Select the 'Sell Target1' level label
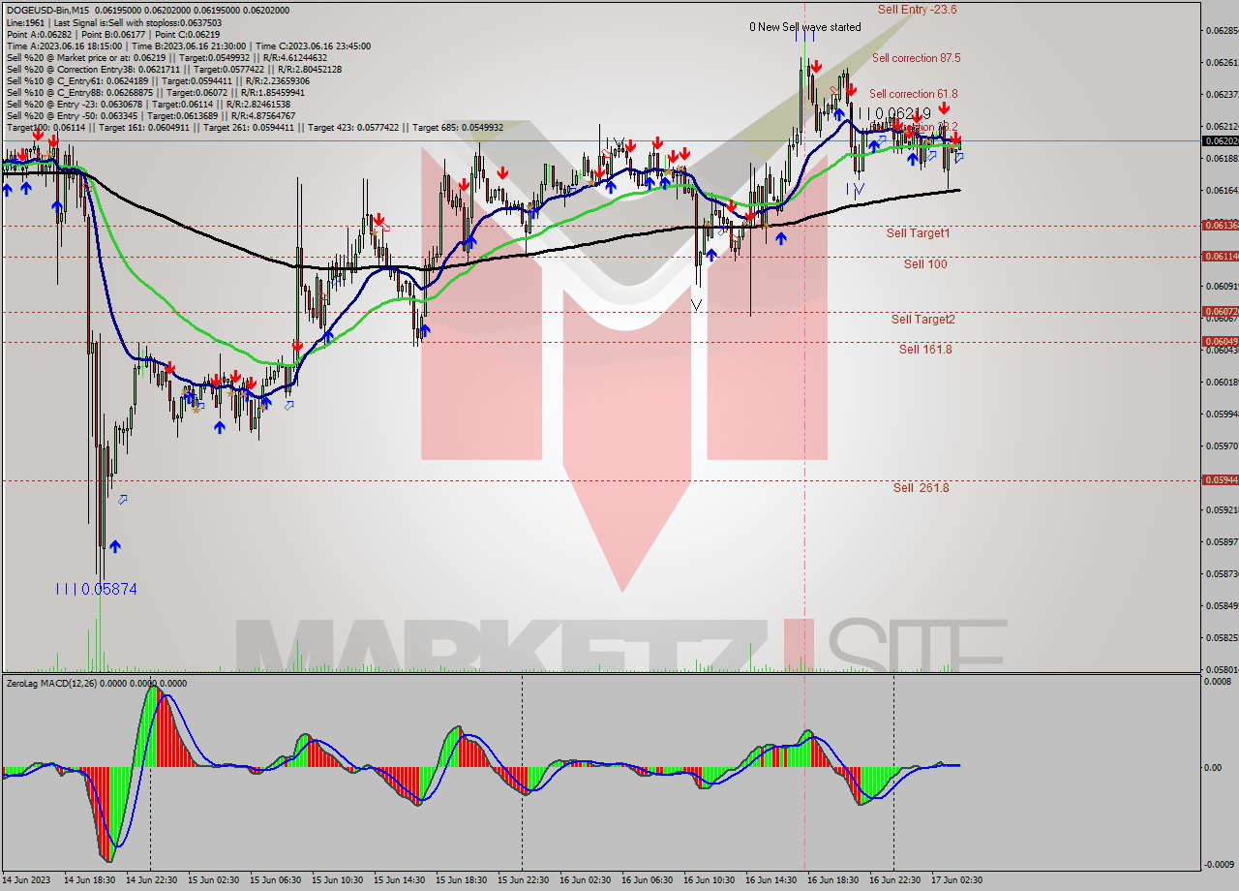The image size is (1239, 891). click(918, 233)
